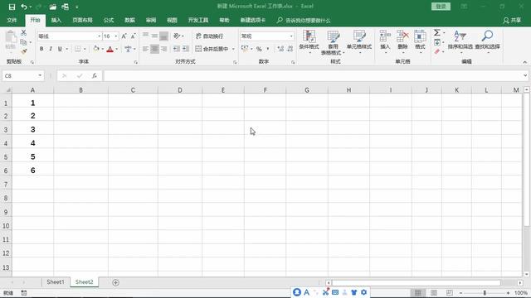Viewport: 531px width, 298px height.
Task: Open Cell Styles (单元格样式)
Action: tap(359, 42)
